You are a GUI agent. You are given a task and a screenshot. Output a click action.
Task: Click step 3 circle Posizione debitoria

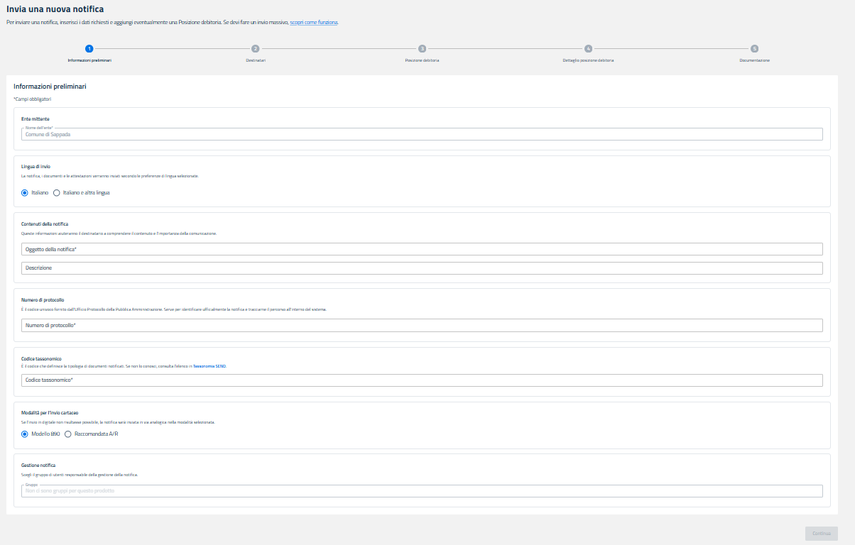[x=422, y=49]
